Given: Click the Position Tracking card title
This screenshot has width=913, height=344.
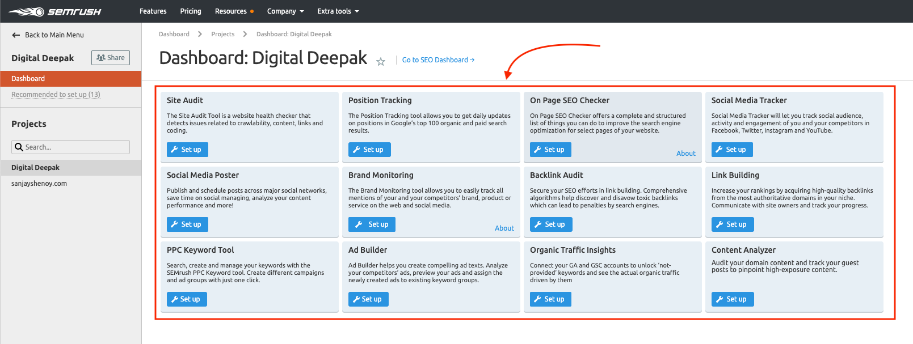Looking at the screenshot, I should coord(380,100).
